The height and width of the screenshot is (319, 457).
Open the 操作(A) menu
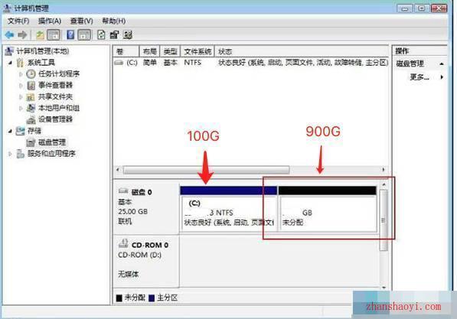point(50,21)
